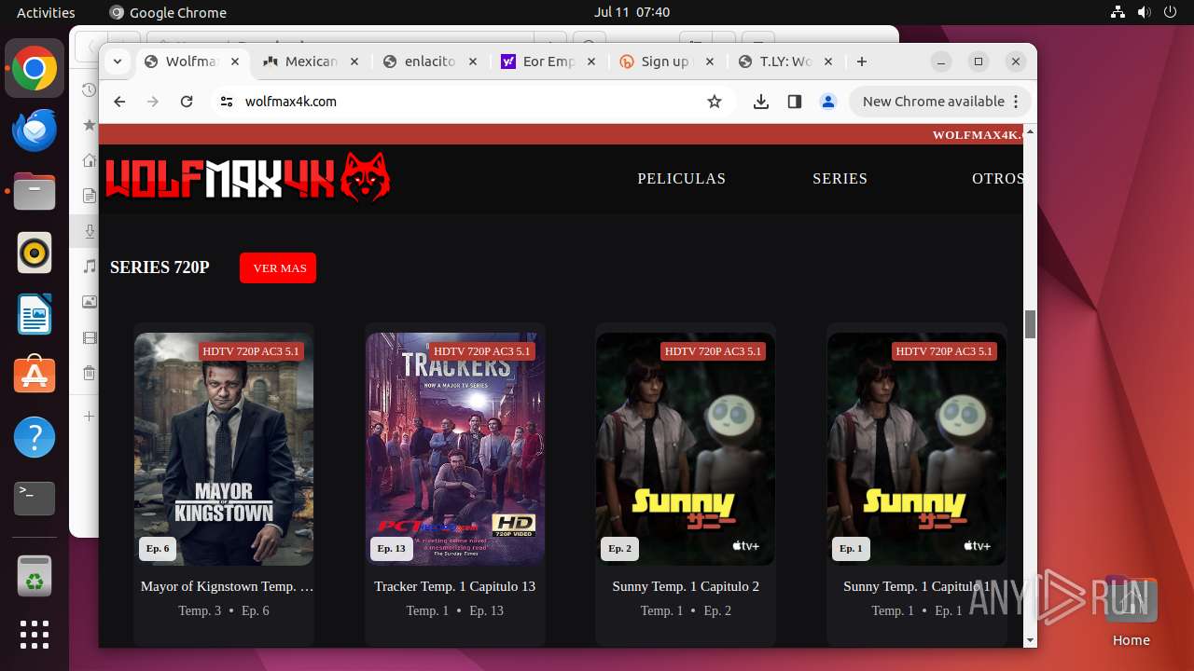The width and height of the screenshot is (1194, 671).
Task: Click the scrollbar down arrow
Action: 1031,640
